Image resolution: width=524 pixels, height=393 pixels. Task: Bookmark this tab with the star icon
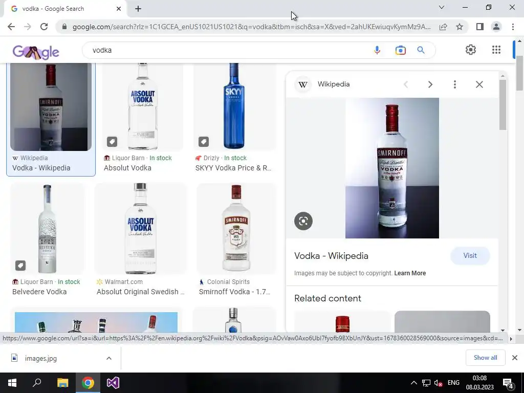[x=460, y=27]
